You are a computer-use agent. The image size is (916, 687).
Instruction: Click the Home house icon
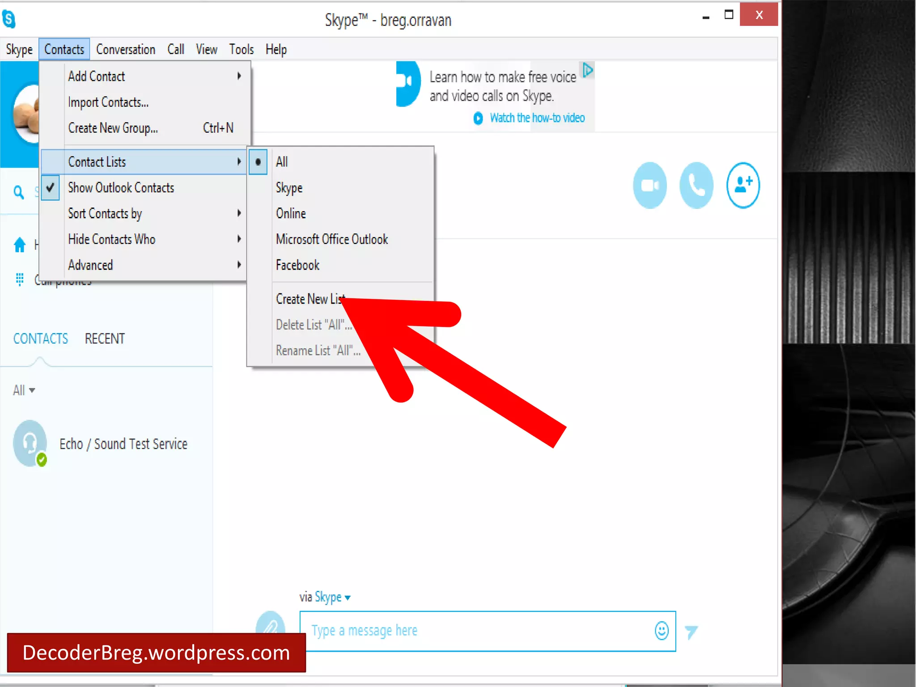pos(20,245)
